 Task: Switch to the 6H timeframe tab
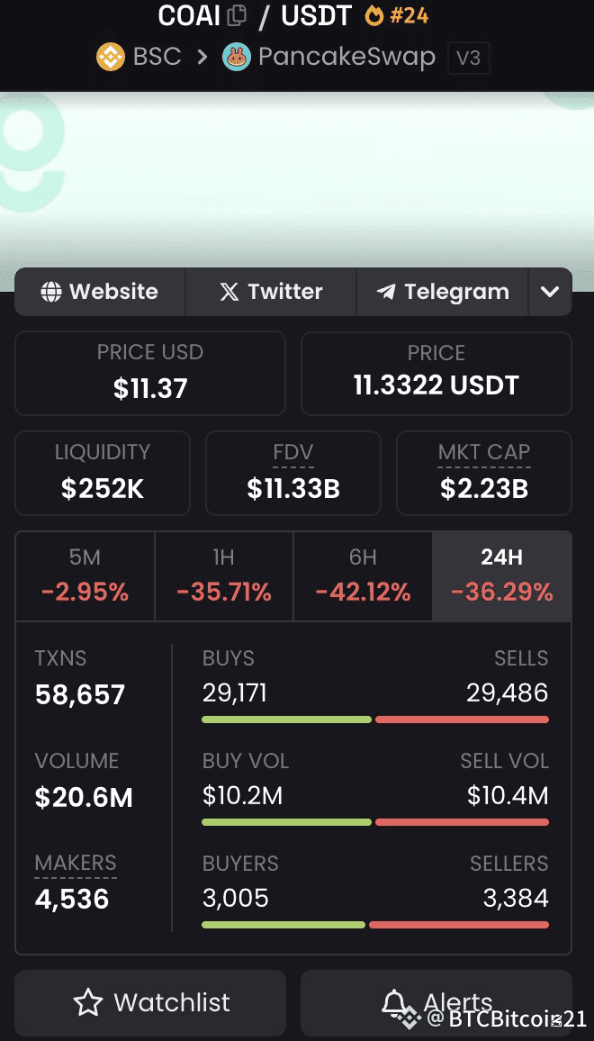point(363,576)
